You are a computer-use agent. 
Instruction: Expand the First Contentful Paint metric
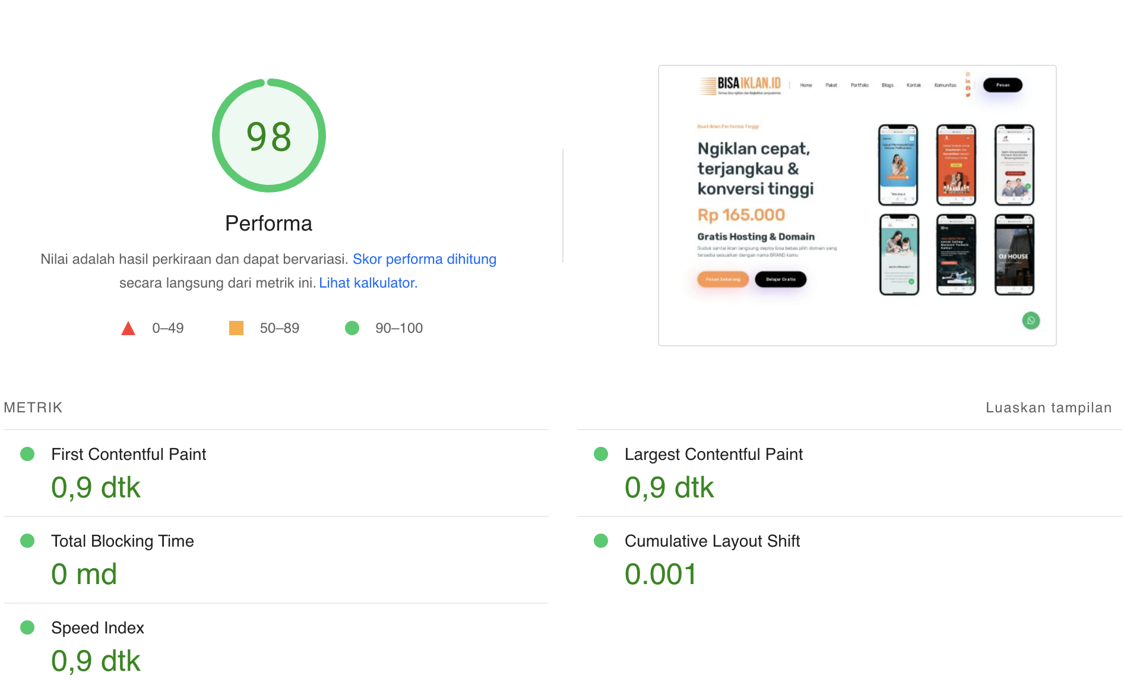pos(128,454)
